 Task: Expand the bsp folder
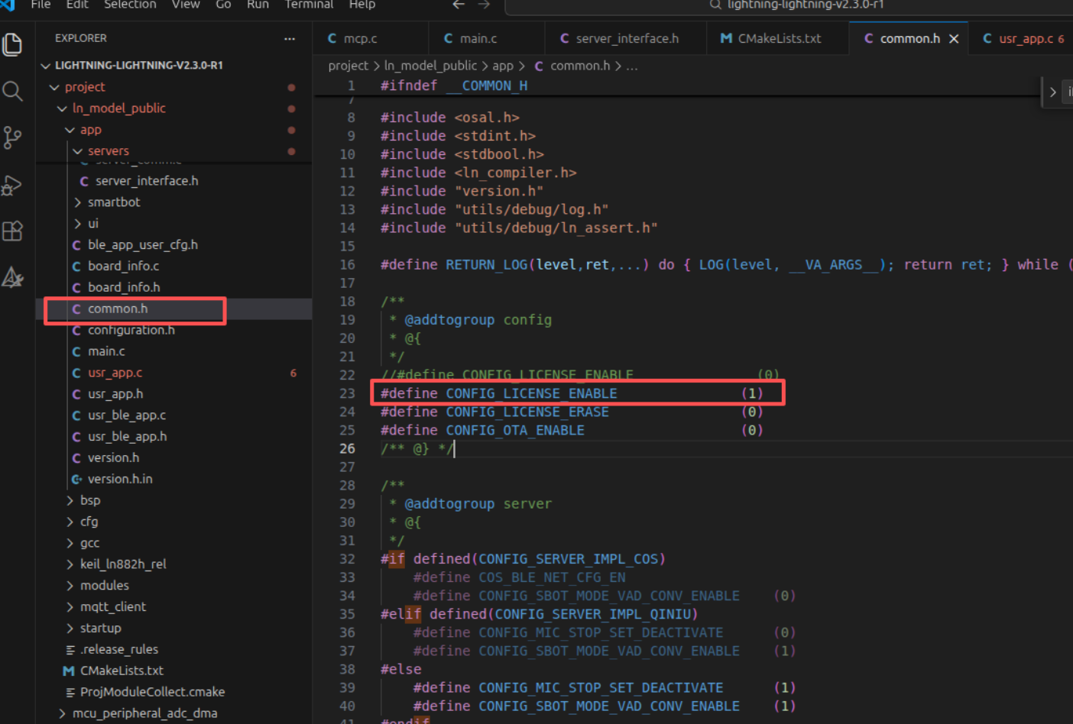70,500
